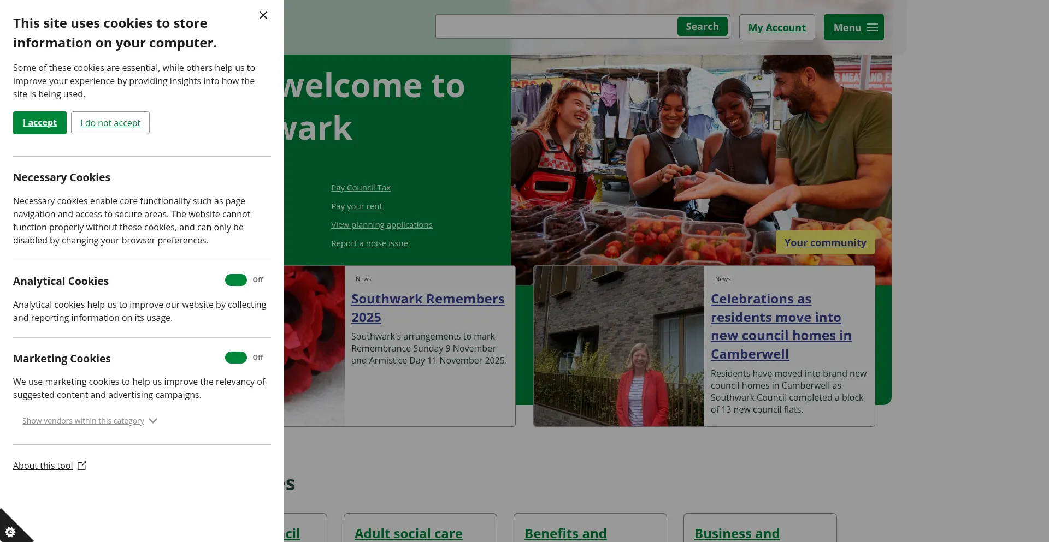Screen dimensions: 1049x542
Task: Toggle the Analytical Cookies switch
Action: point(236,280)
